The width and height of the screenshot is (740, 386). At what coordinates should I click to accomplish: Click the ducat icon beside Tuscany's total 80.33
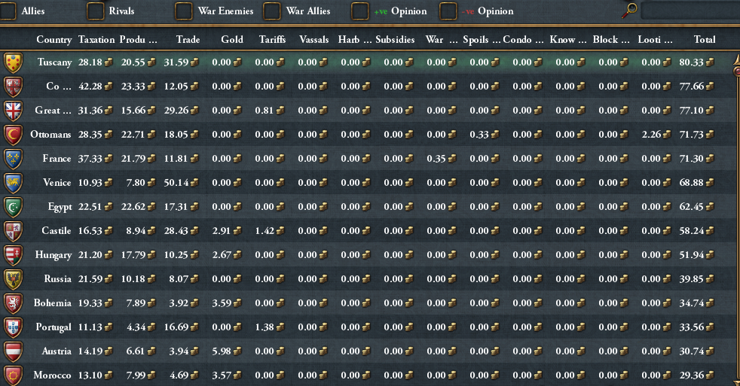(x=710, y=62)
